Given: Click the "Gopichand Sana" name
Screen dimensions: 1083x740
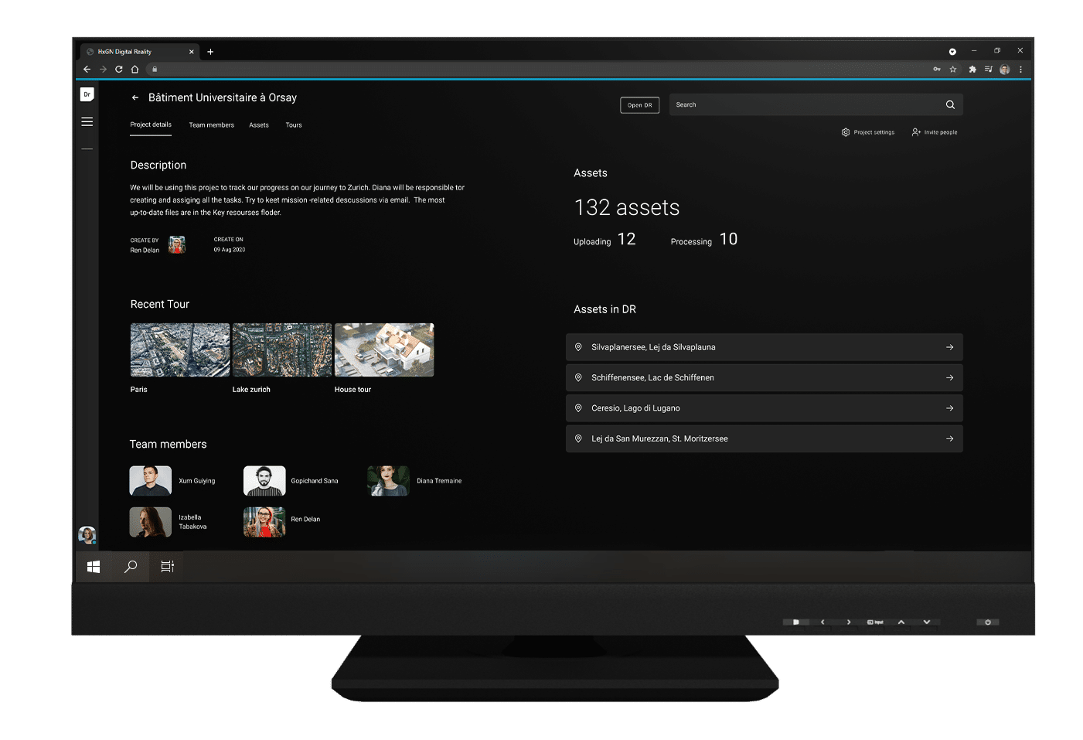Looking at the screenshot, I should coord(315,481).
